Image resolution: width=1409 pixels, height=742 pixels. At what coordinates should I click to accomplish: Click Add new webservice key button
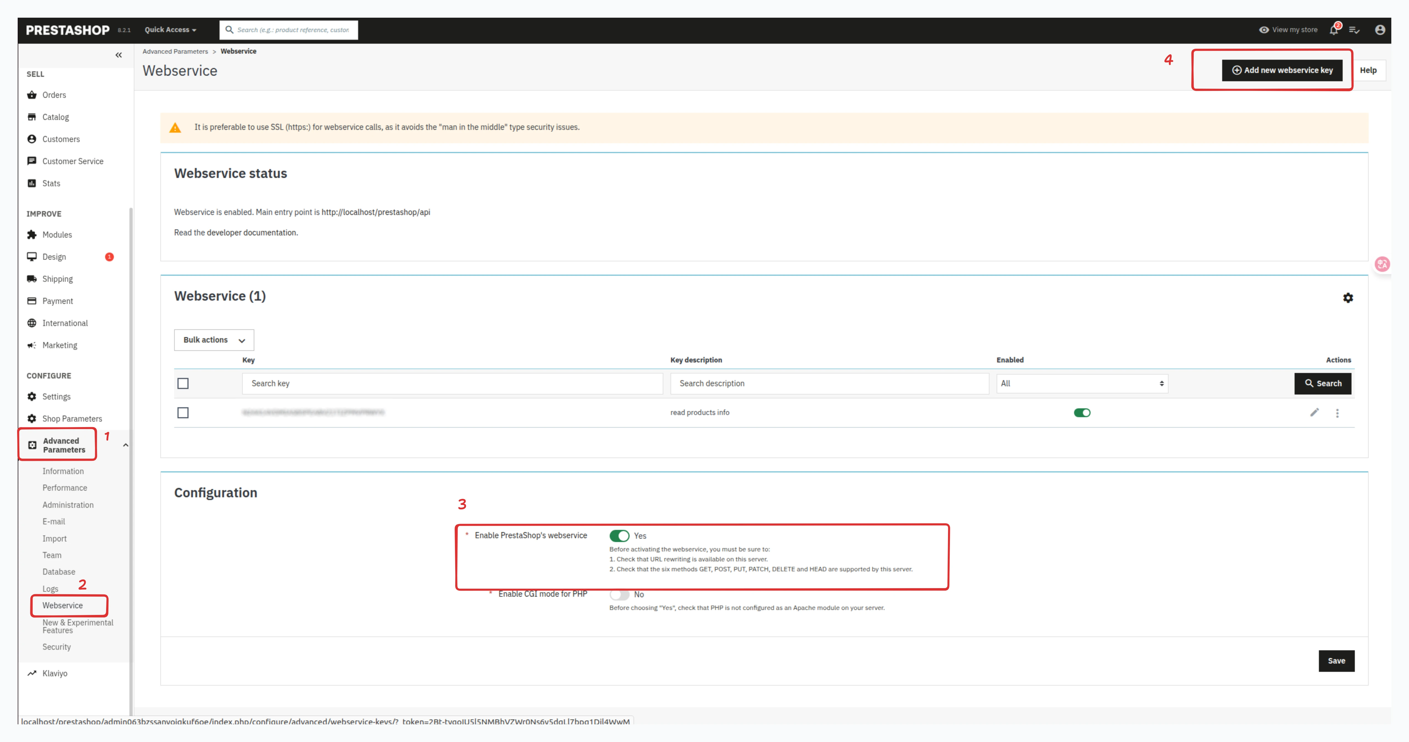pos(1282,70)
